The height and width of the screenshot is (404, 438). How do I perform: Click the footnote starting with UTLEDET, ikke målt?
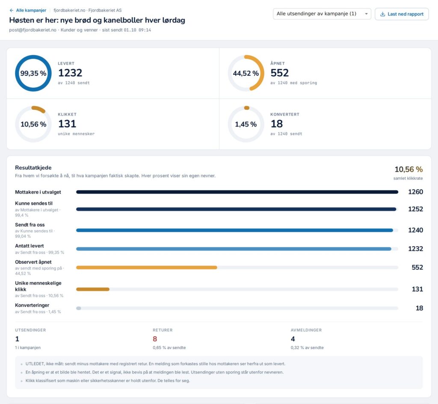coord(155,364)
